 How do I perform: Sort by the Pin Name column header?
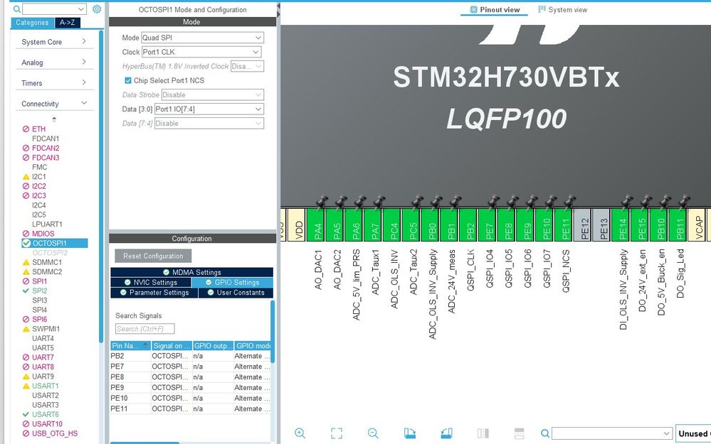130,346
